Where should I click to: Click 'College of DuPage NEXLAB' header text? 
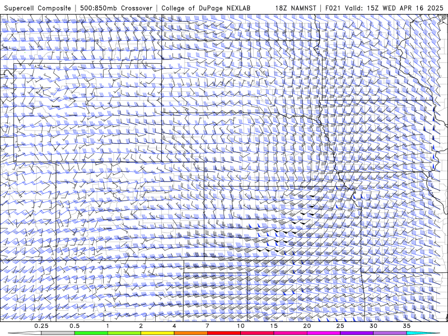click(x=206, y=8)
